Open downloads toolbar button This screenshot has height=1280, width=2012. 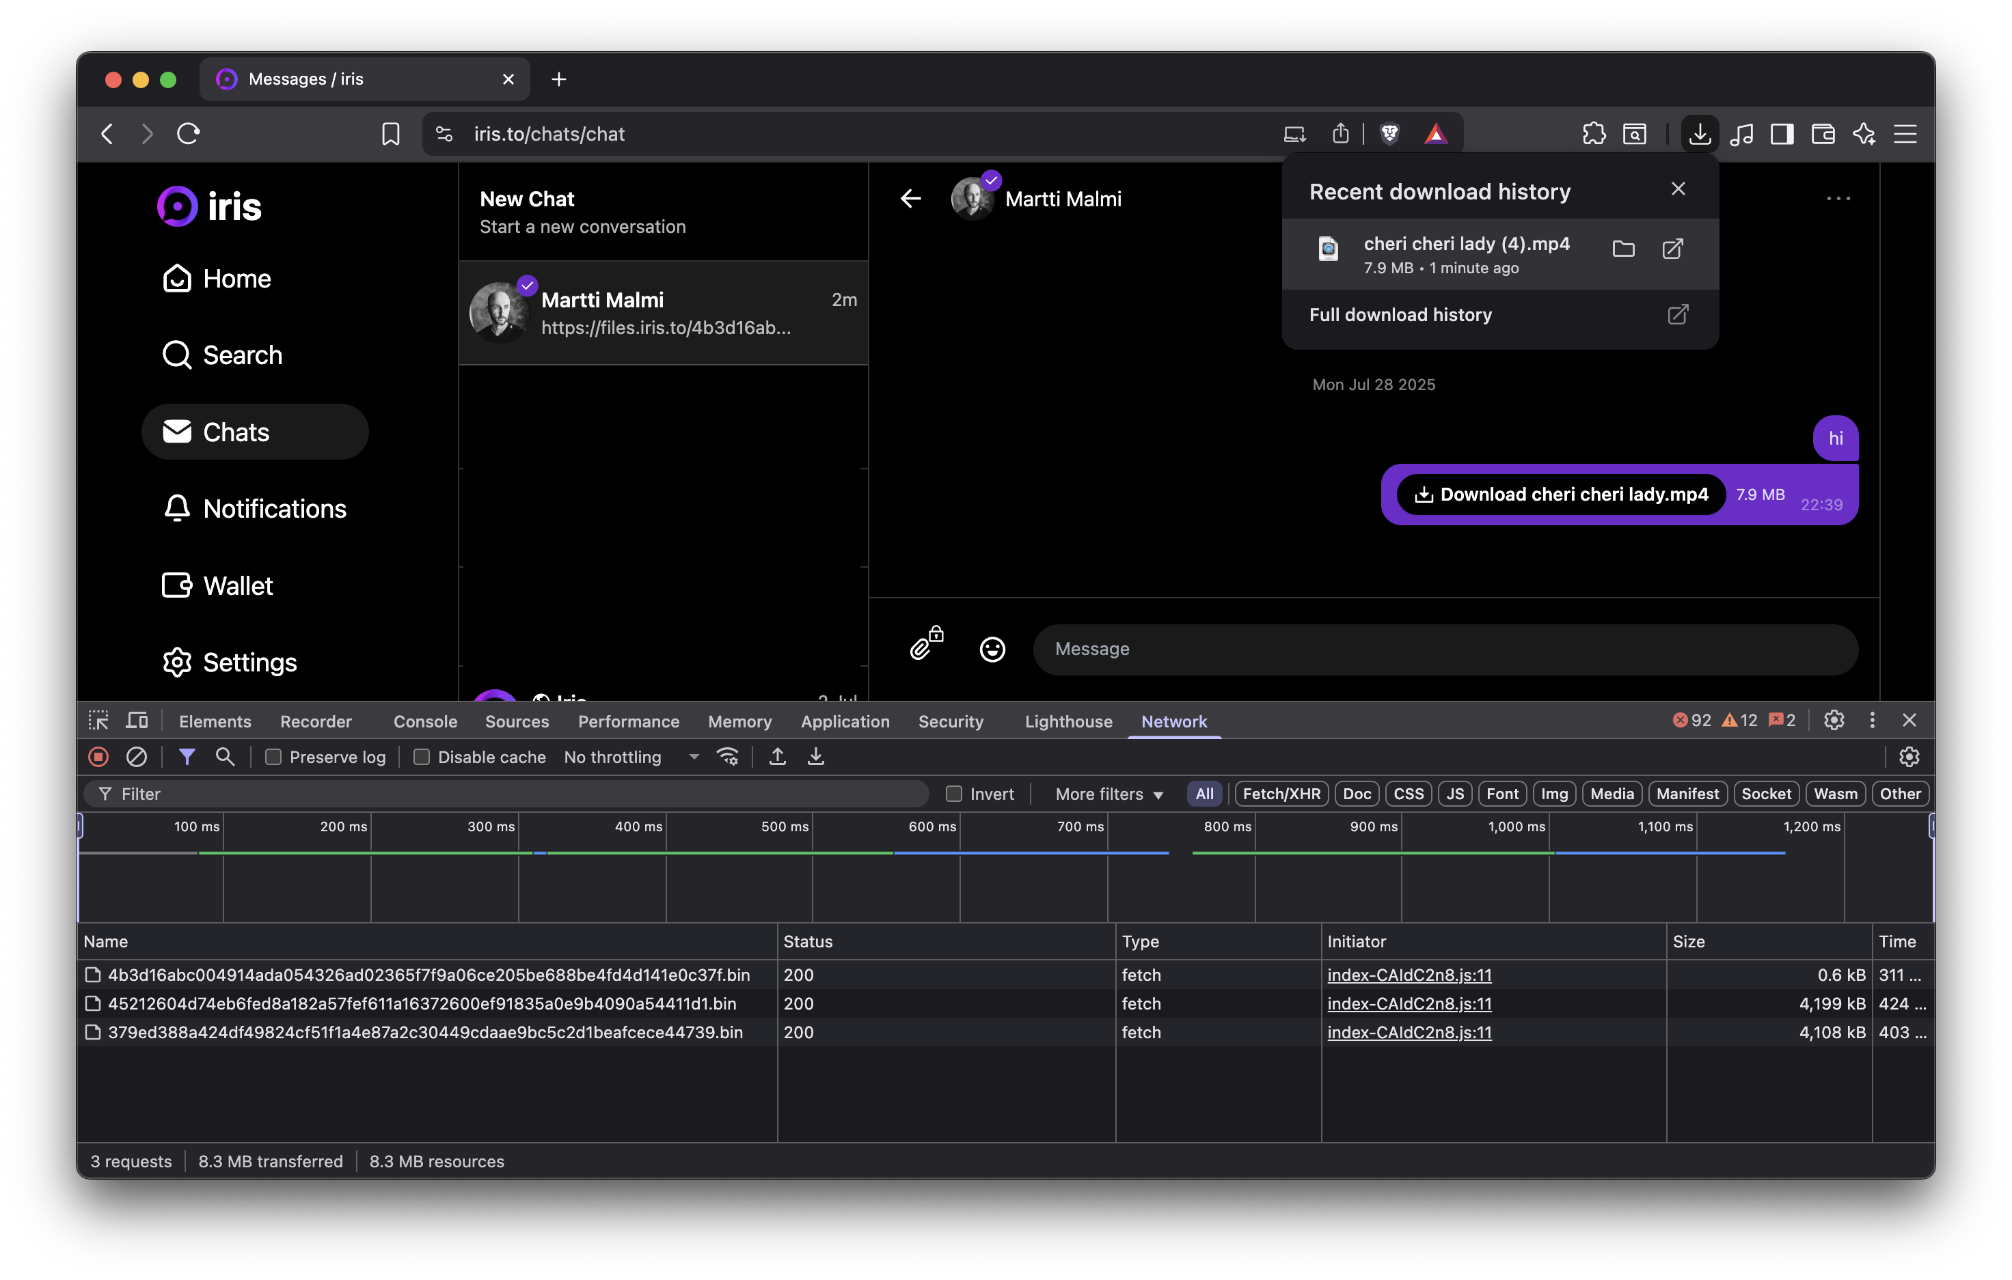coord(1699,134)
